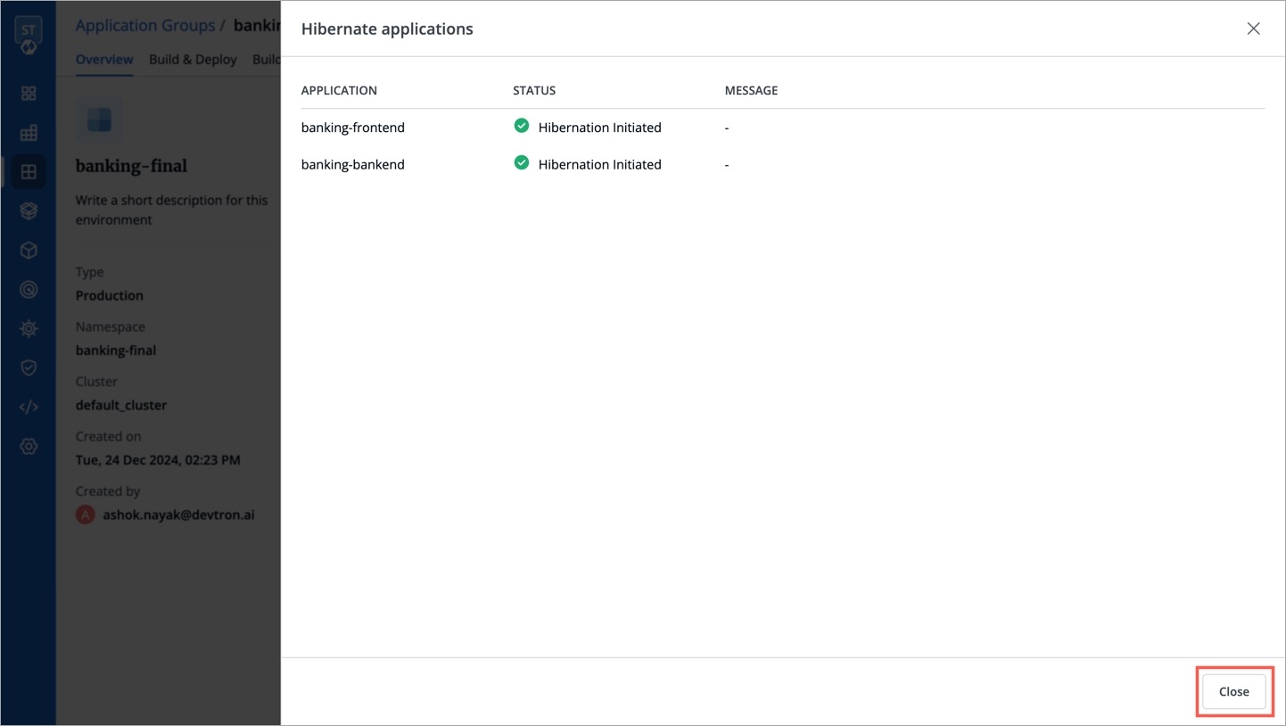Switch to the Build & Deploy tab

[193, 60]
